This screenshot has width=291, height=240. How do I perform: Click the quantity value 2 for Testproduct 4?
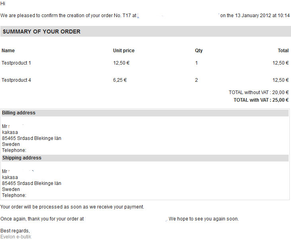[x=196, y=80]
